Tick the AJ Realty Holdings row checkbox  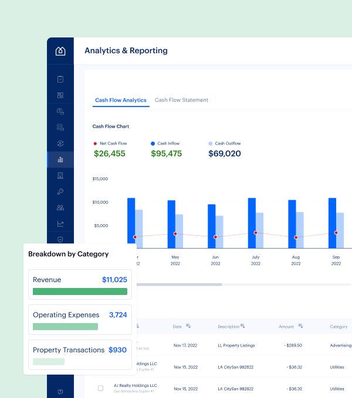(100, 388)
